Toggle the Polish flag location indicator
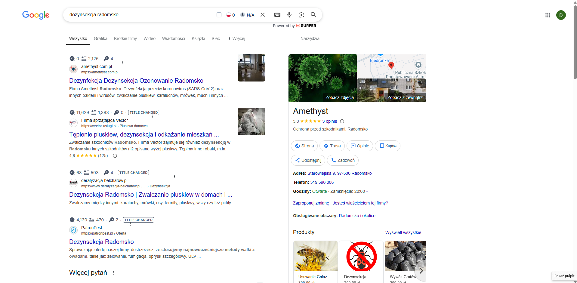577x283 pixels. click(229, 14)
